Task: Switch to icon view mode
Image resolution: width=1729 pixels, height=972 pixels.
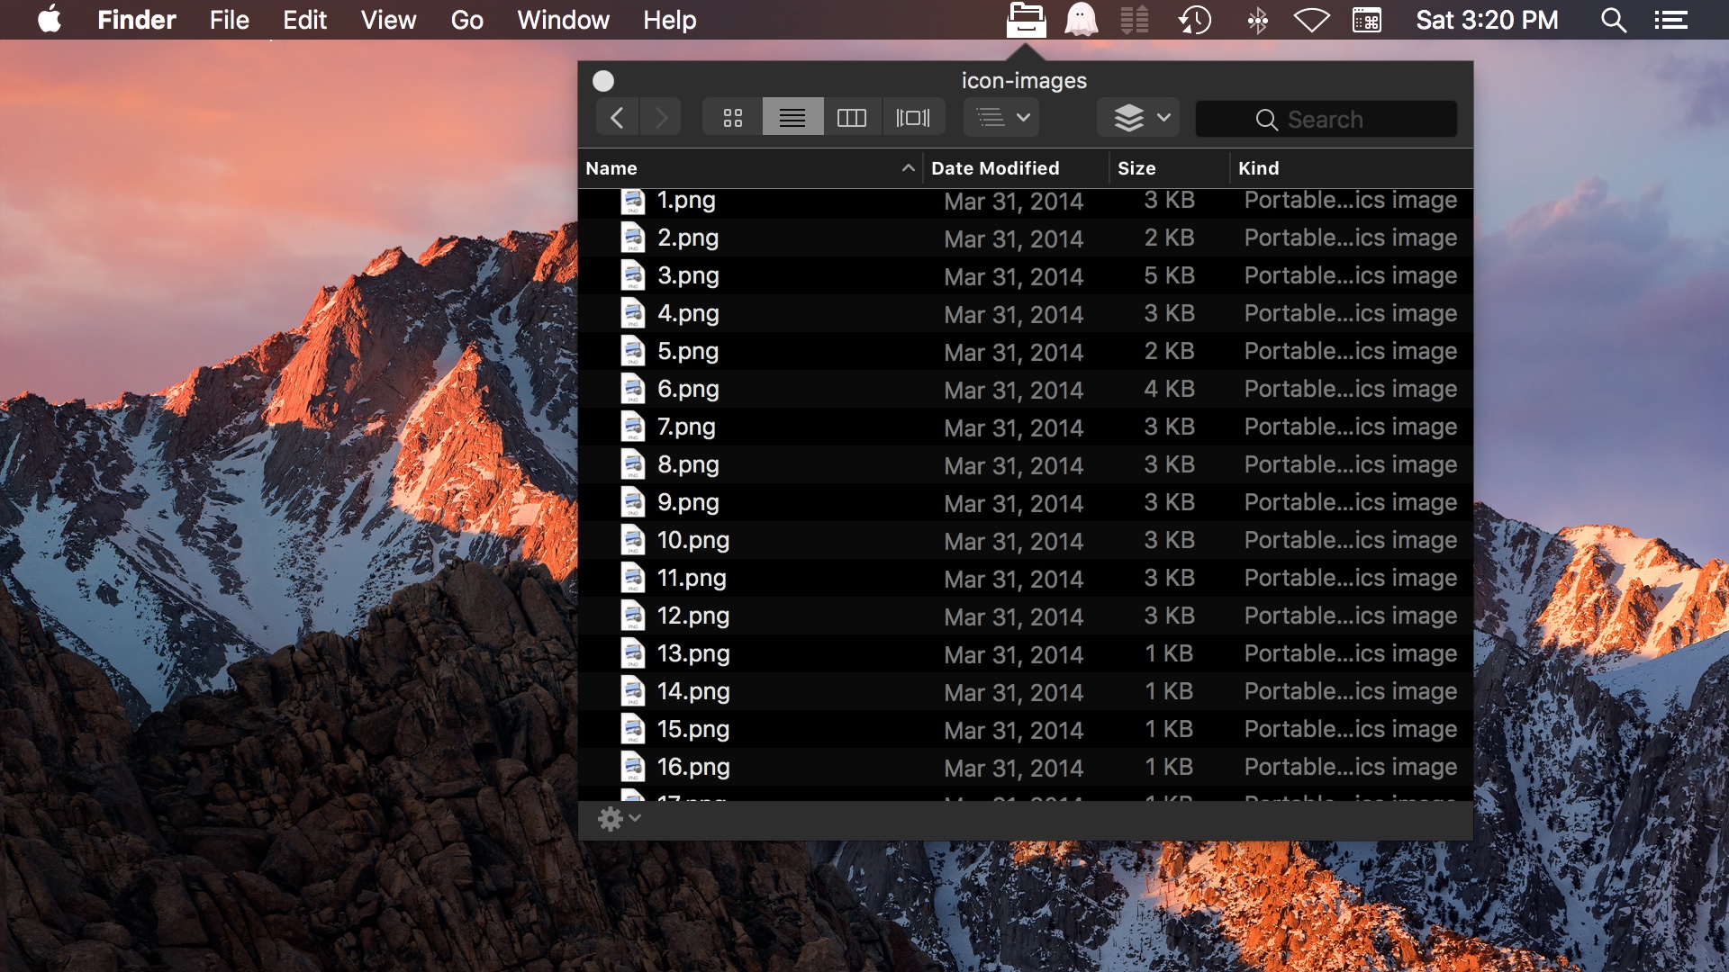Action: tap(734, 116)
